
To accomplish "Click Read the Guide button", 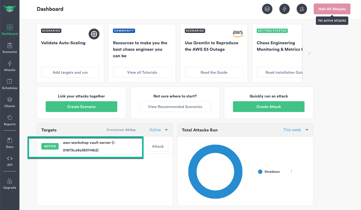I will pyautogui.click(x=214, y=72).
